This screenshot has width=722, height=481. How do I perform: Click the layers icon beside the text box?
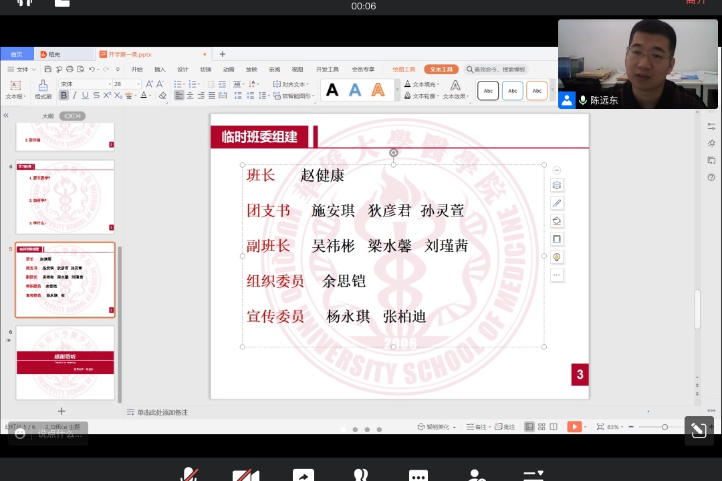(557, 186)
